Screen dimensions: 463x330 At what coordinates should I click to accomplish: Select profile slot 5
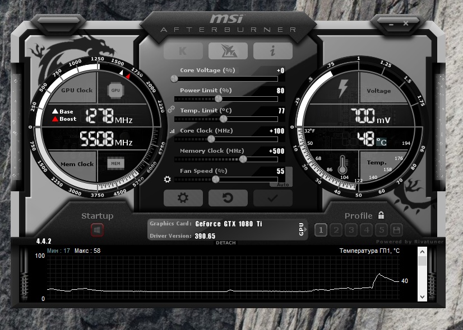click(382, 230)
